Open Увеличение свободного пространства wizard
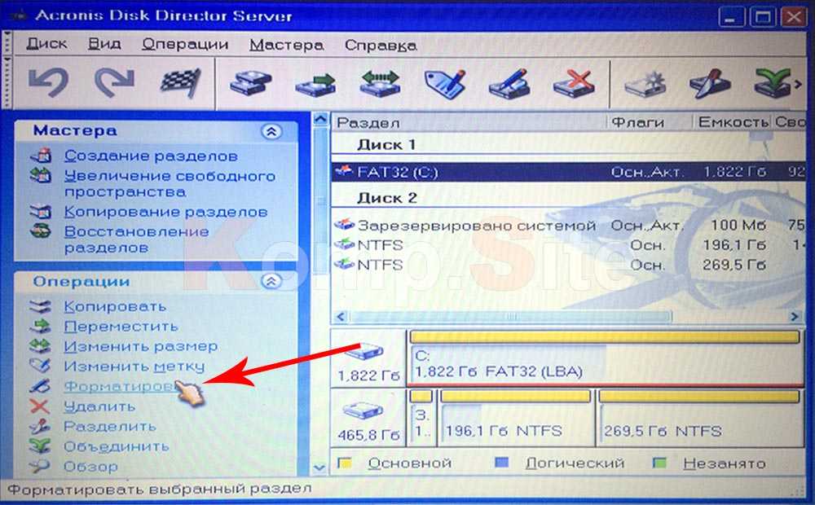 click(x=170, y=184)
